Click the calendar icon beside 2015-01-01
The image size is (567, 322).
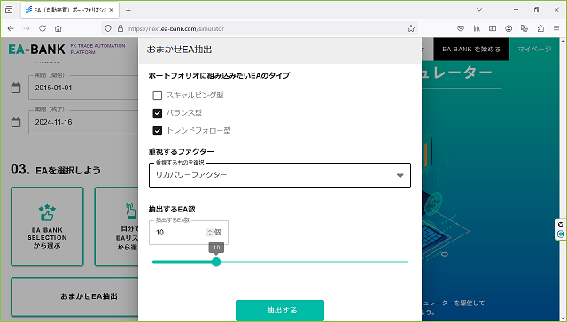[16, 88]
